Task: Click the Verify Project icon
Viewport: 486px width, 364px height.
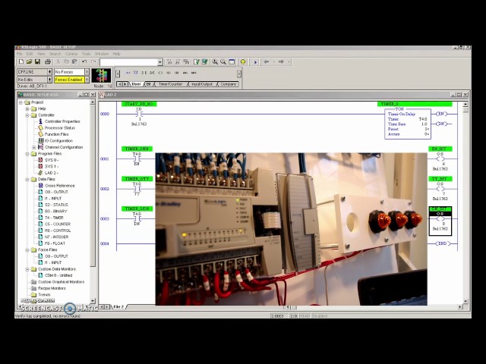Action: pos(204,62)
